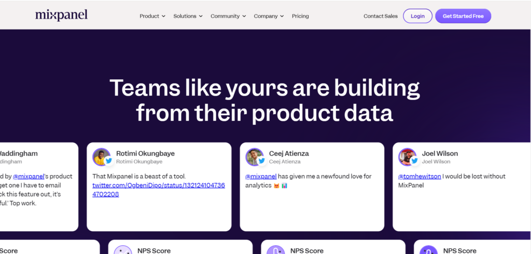Click Joel Wilson's profile avatar

(407, 157)
